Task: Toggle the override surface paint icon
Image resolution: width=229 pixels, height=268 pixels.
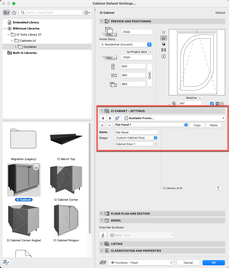Action: (103, 235)
